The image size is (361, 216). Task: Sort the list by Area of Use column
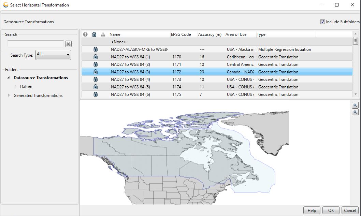pyautogui.click(x=240, y=34)
